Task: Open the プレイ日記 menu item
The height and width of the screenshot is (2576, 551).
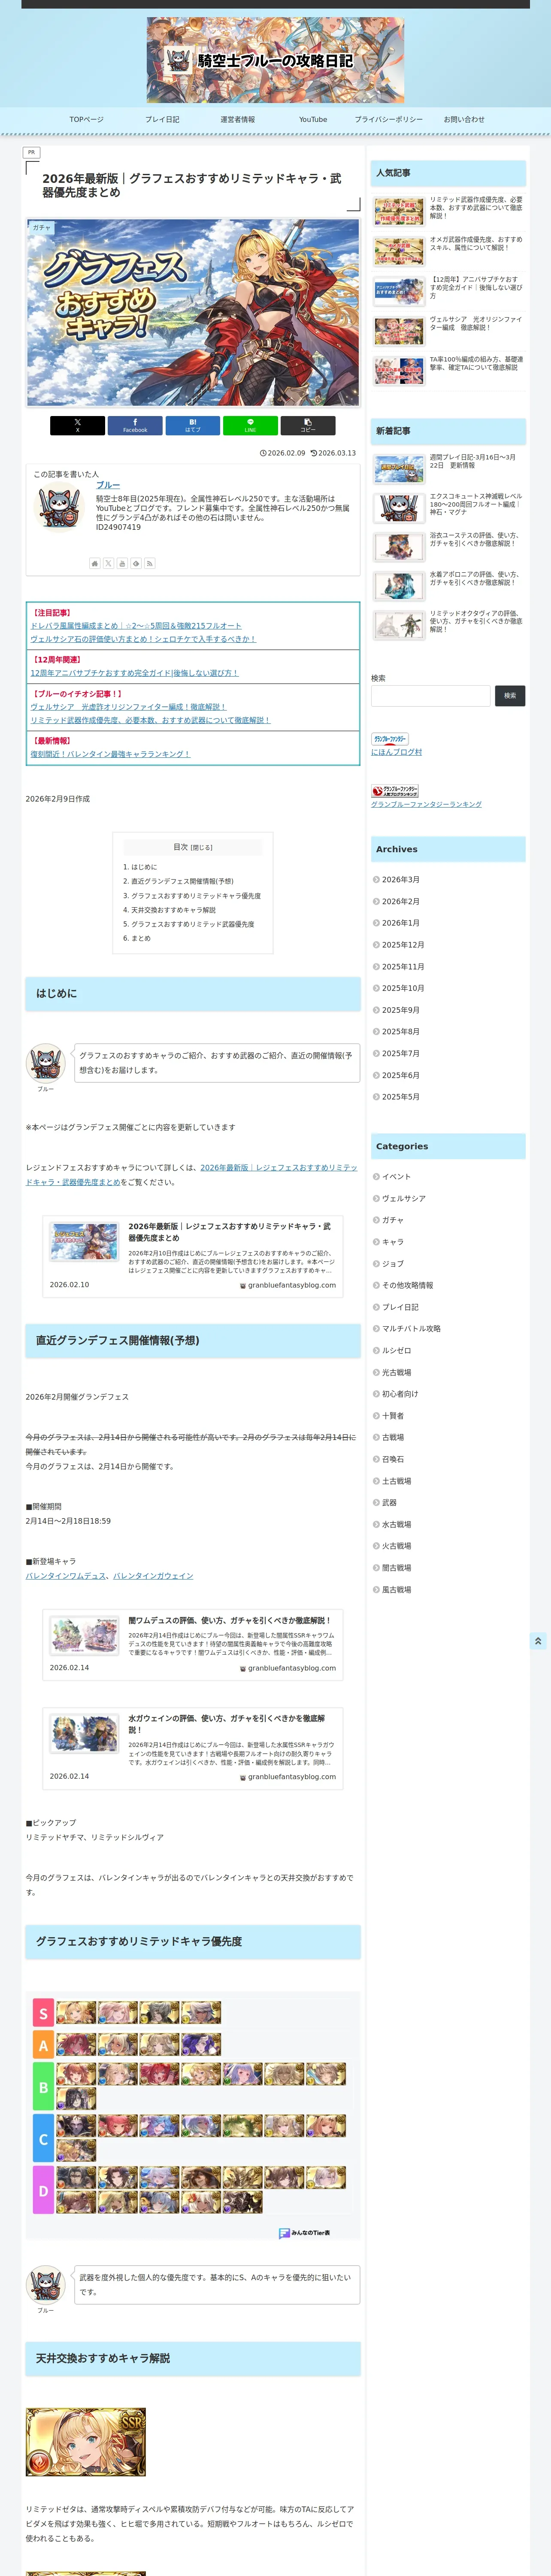Action: tap(162, 120)
